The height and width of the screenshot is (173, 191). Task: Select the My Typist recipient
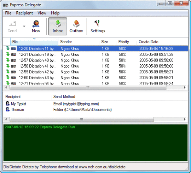click(x=18, y=104)
